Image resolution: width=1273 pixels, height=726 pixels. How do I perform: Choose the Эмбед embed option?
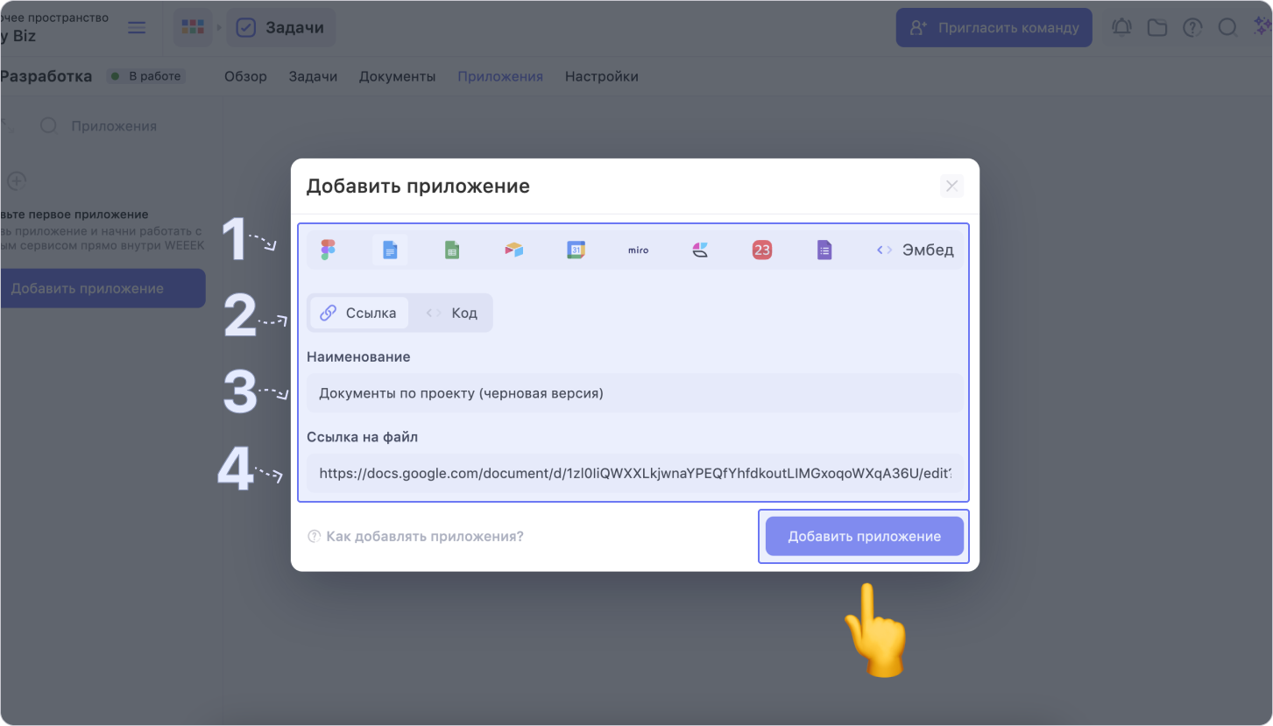coord(915,250)
